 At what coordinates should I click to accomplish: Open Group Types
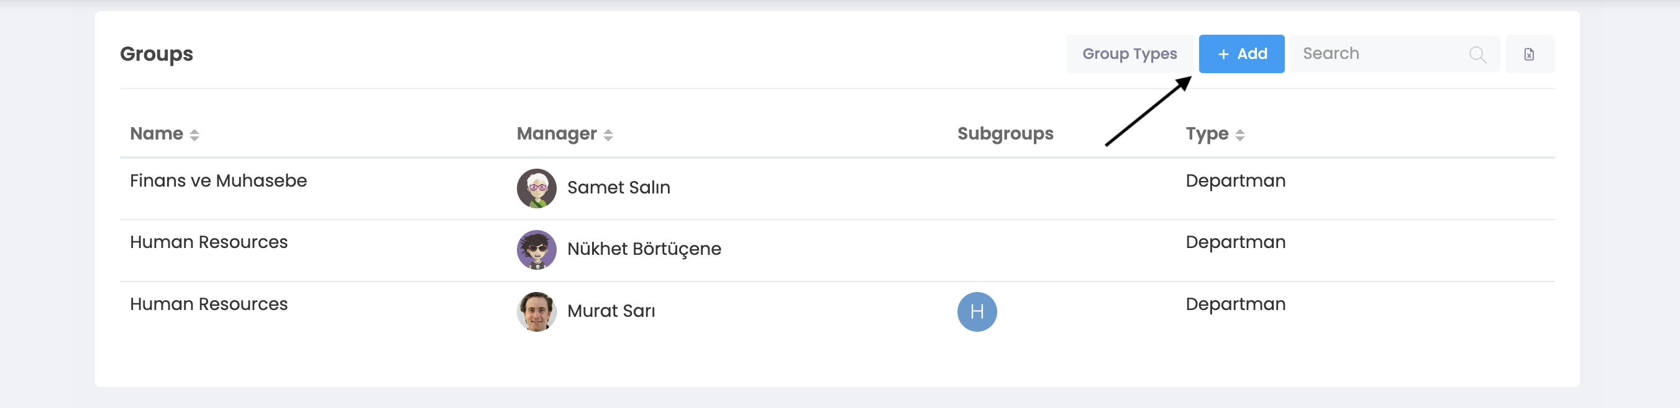point(1129,54)
